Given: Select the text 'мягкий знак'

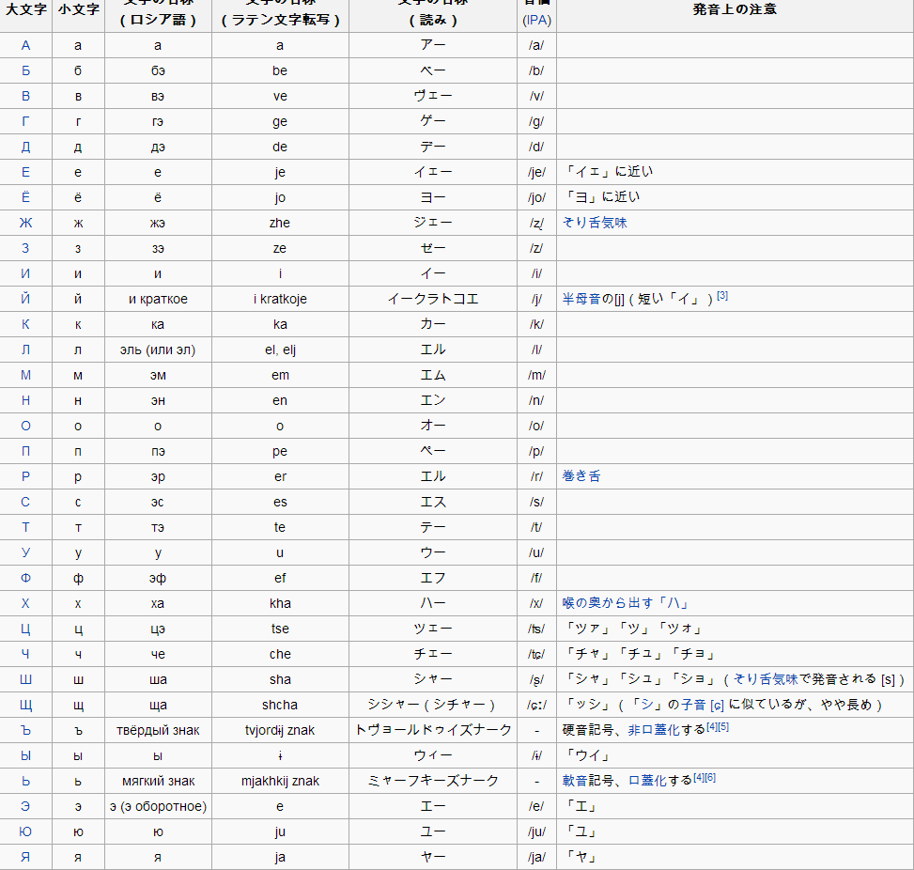Looking at the screenshot, I should coord(158,781).
